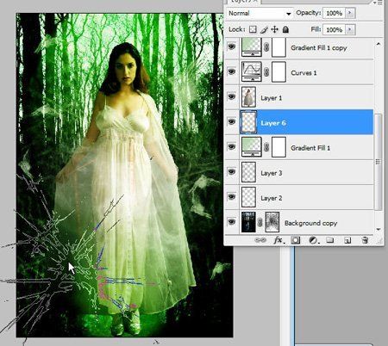This screenshot has height=346, width=388.
Task: Click the link layers icon in panel footer
Action: [260, 240]
